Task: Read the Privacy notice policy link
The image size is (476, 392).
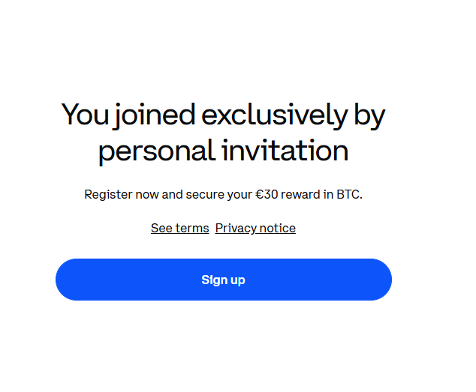Action: pyautogui.click(x=255, y=228)
